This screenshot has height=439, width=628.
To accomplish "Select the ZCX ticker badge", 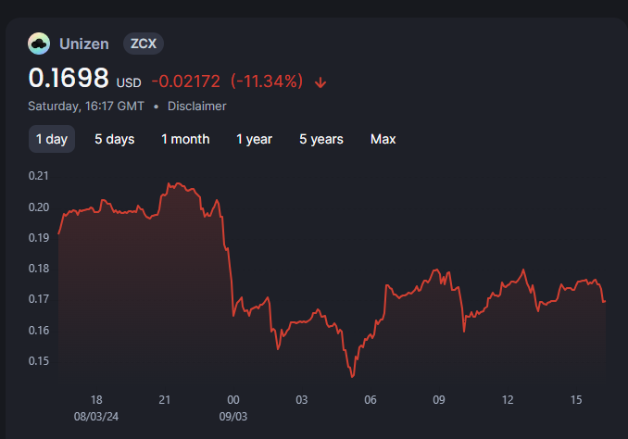I will (x=144, y=44).
